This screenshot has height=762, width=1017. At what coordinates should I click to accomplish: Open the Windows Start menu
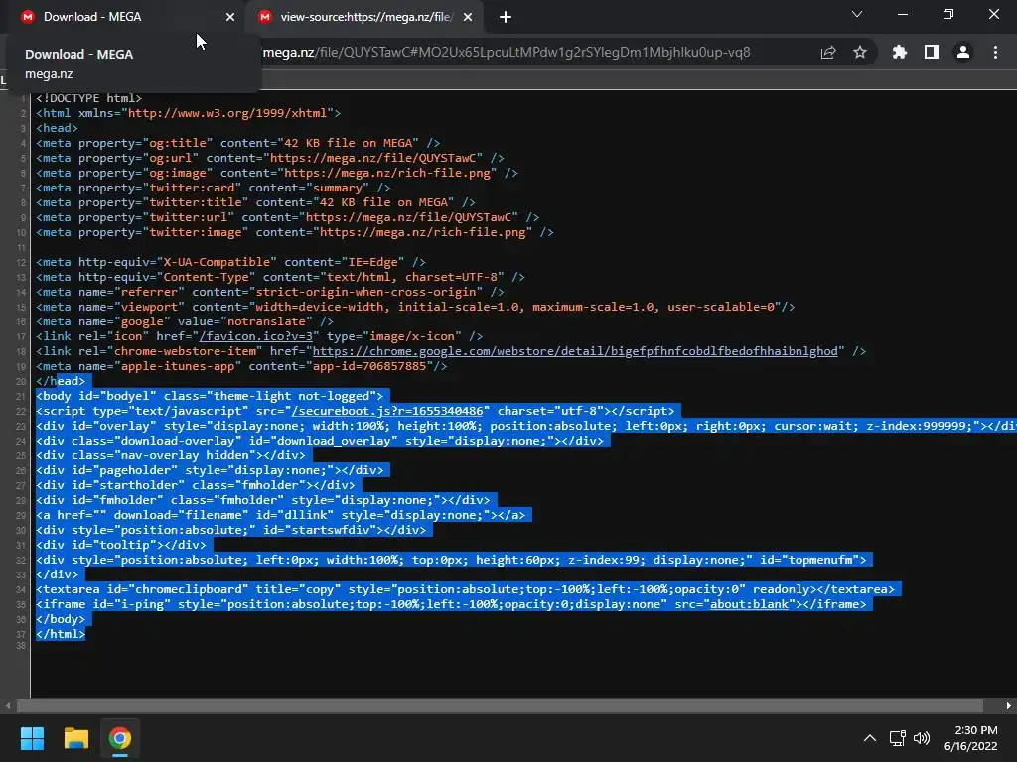(x=32, y=738)
